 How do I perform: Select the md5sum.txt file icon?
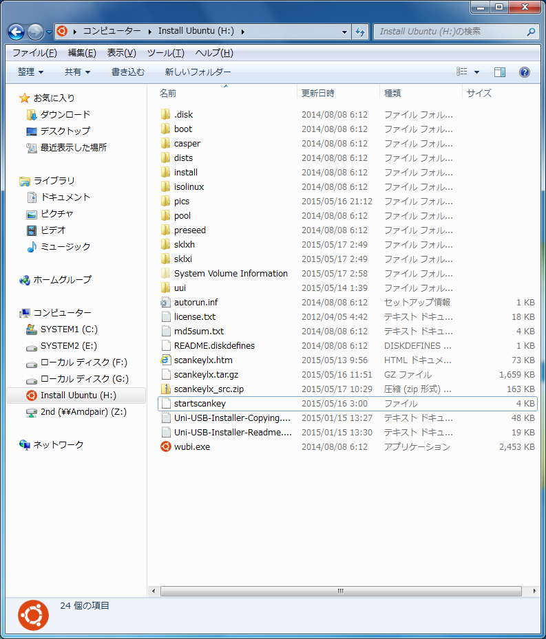[x=165, y=332]
